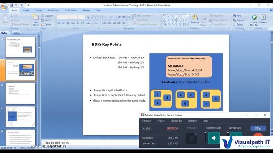This screenshot has height=153, width=273.
Task: Open the View ribbon tab
Action: [x=98, y=10]
